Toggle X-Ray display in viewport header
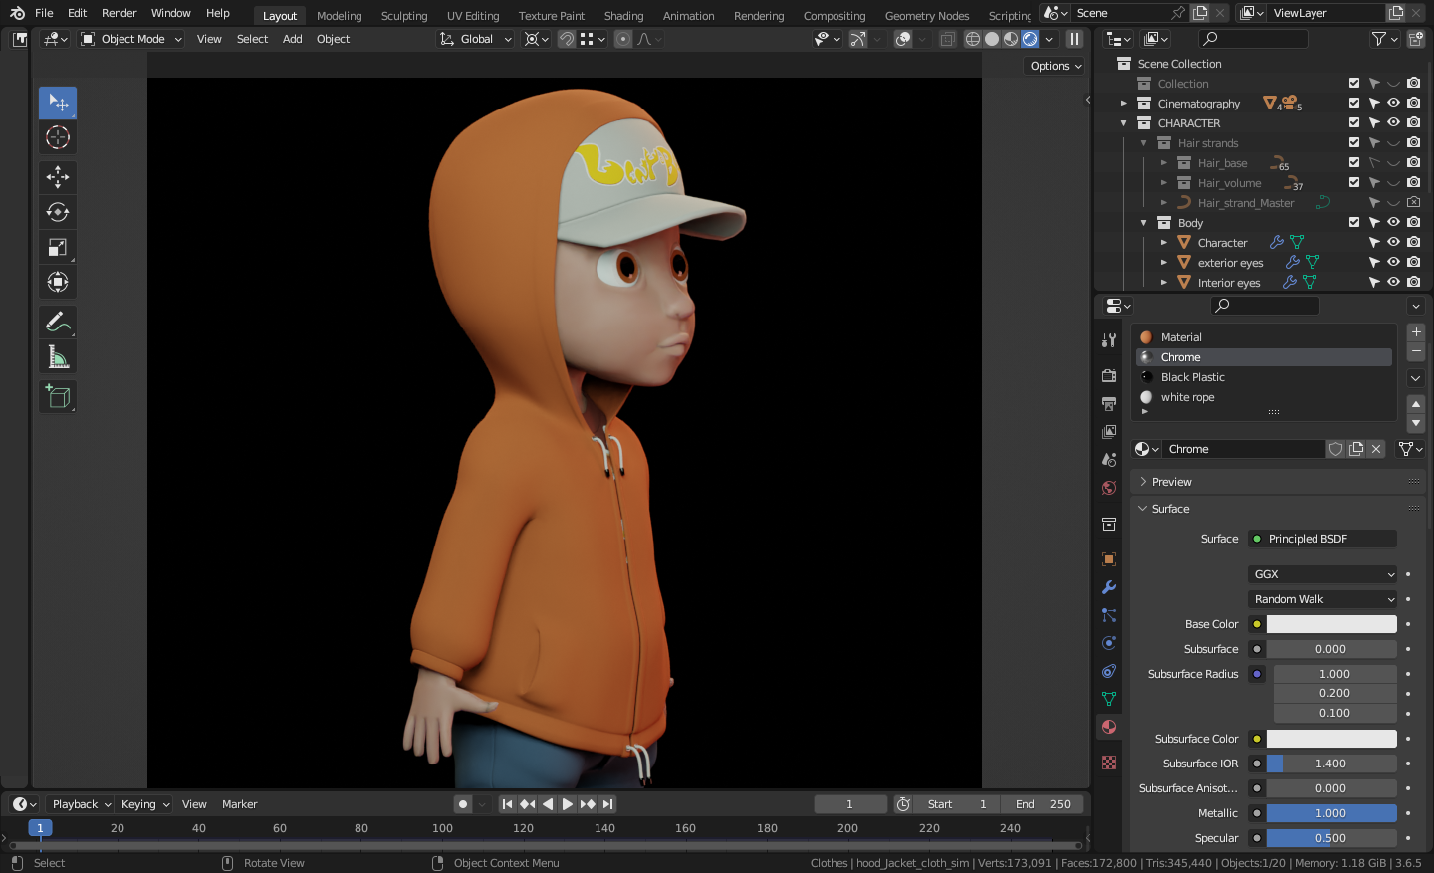This screenshot has width=1434, height=873. 947,39
